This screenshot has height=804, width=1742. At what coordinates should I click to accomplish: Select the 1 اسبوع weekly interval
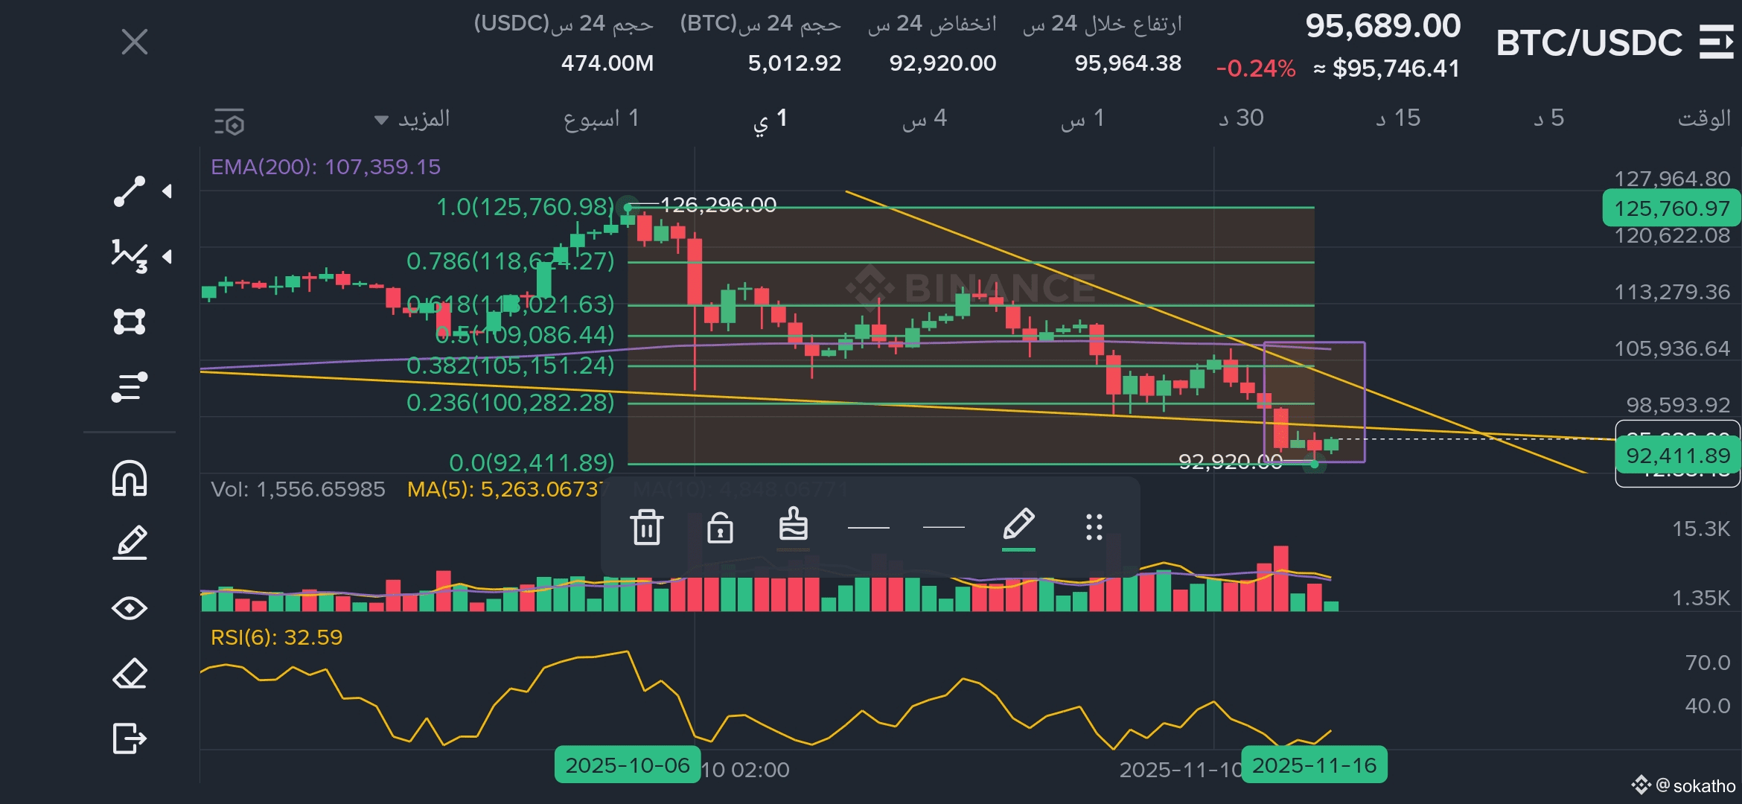[601, 118]
